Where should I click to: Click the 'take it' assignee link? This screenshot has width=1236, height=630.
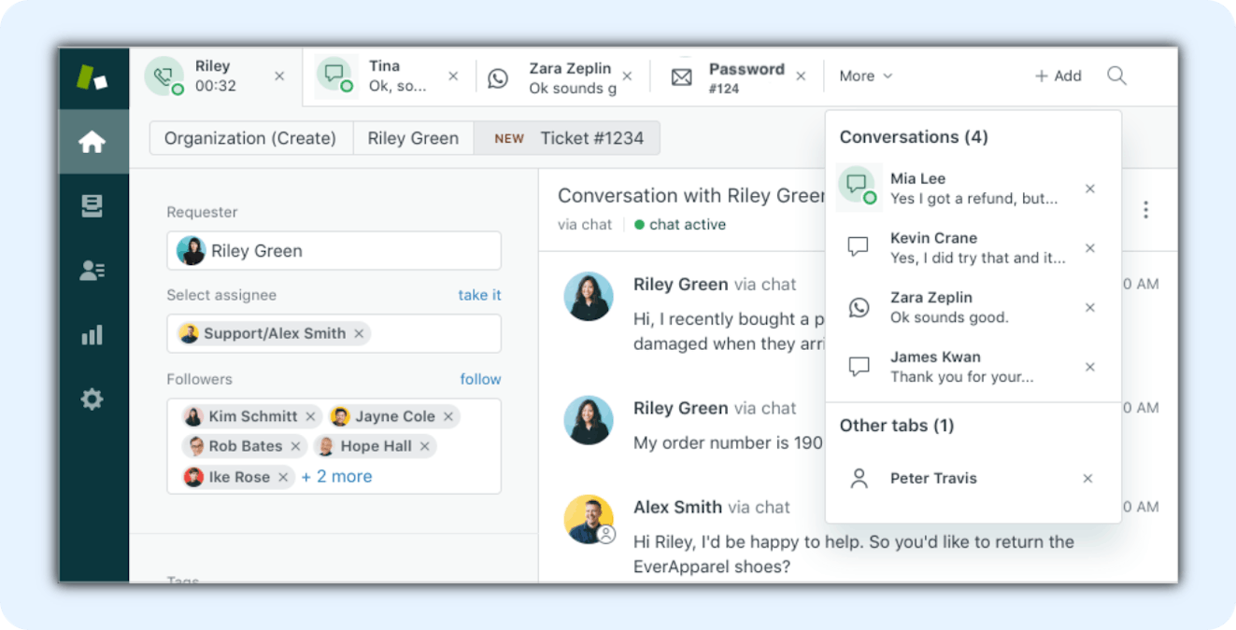click(x=479, y=295)
